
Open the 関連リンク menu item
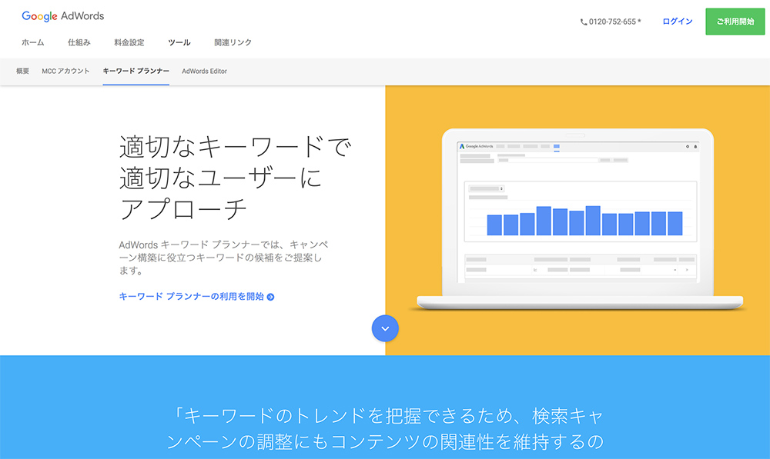coord(233,42)
